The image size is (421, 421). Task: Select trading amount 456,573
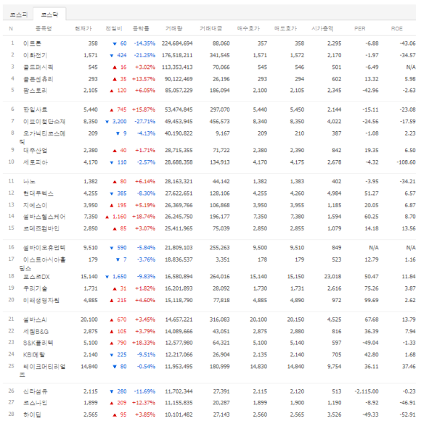pyautogui.click(x=219, y=121)
